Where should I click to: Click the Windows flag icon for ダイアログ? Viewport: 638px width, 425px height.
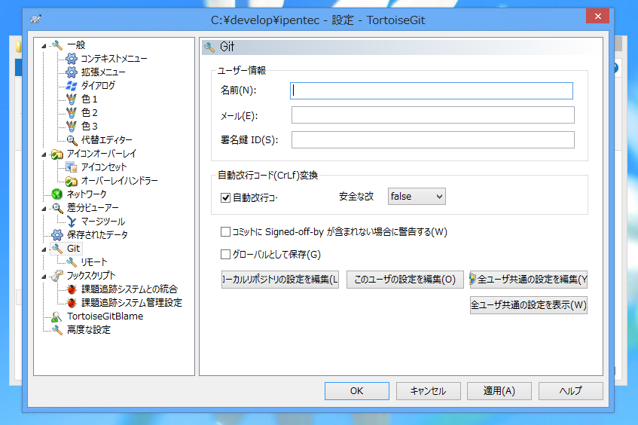click(x=72, y=85)
